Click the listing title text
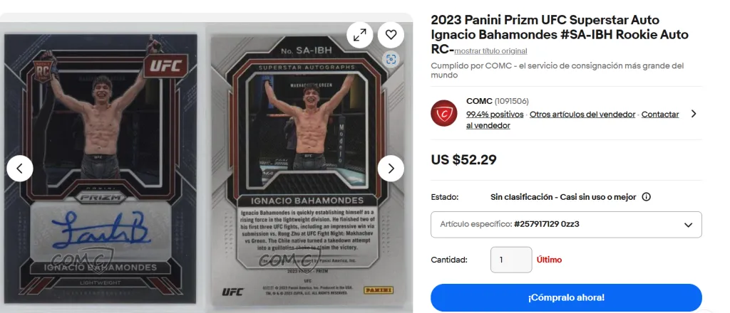730x313 pixels. pyautogui.click(x=560, y=34)
